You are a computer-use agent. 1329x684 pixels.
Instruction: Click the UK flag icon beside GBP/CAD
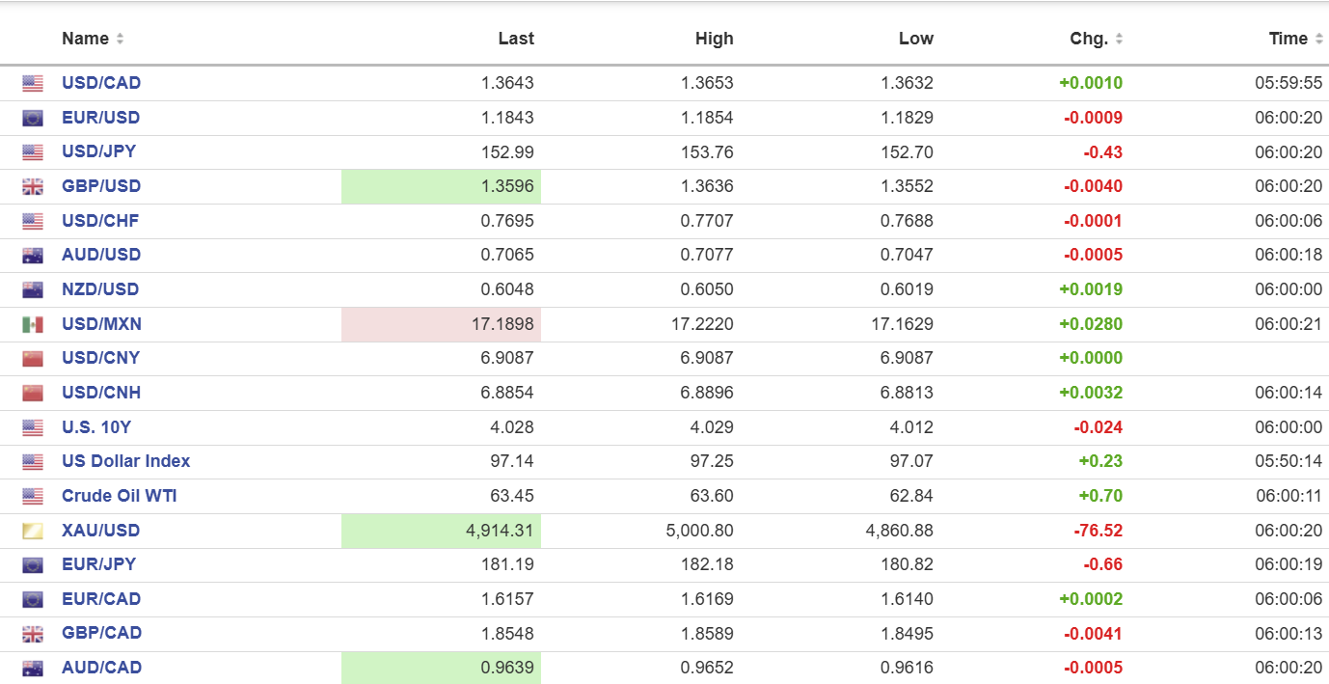[x=33, y=634]
